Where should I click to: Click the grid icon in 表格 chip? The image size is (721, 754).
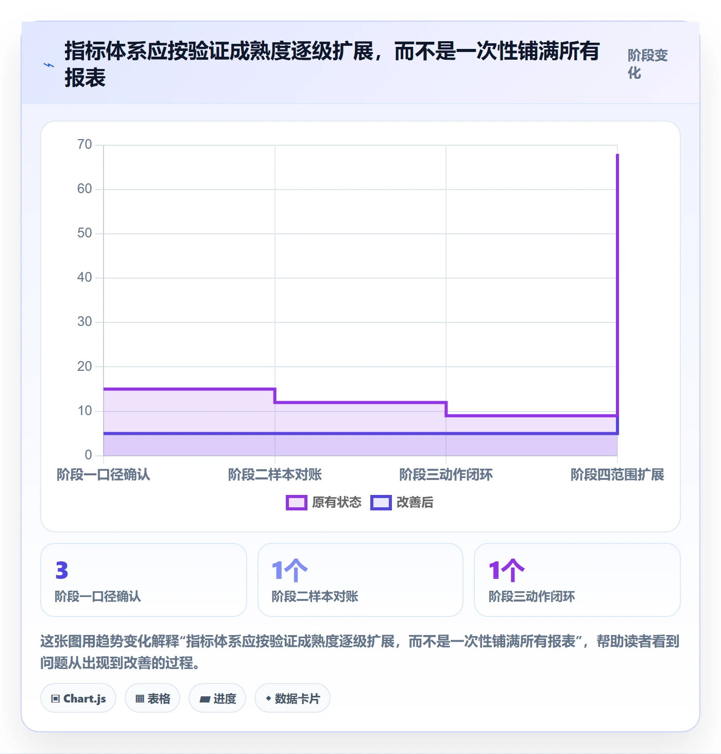pyautogui.click(x=140, y=699)
